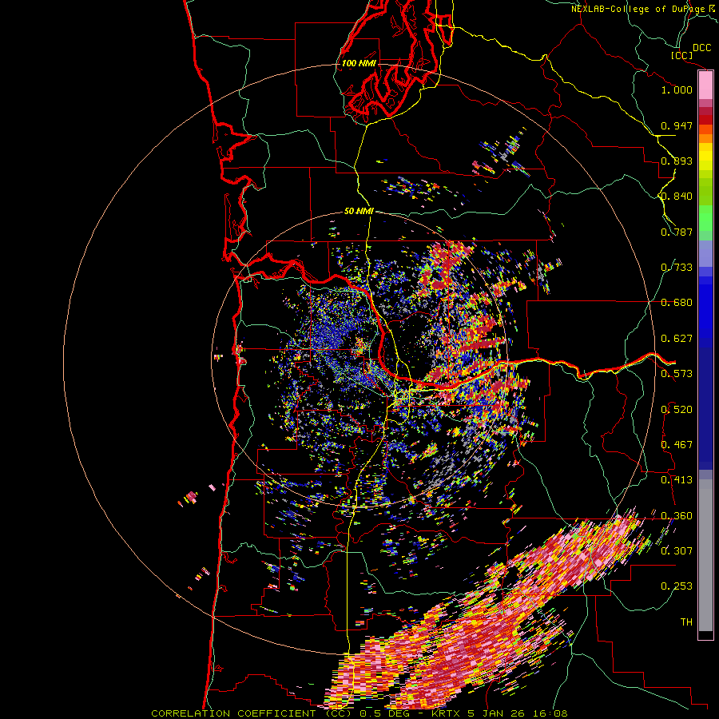Pick the lavender swatch on the color bar
Image resolution: width=719 pixels, height=719 pixels.
[705, 253]
